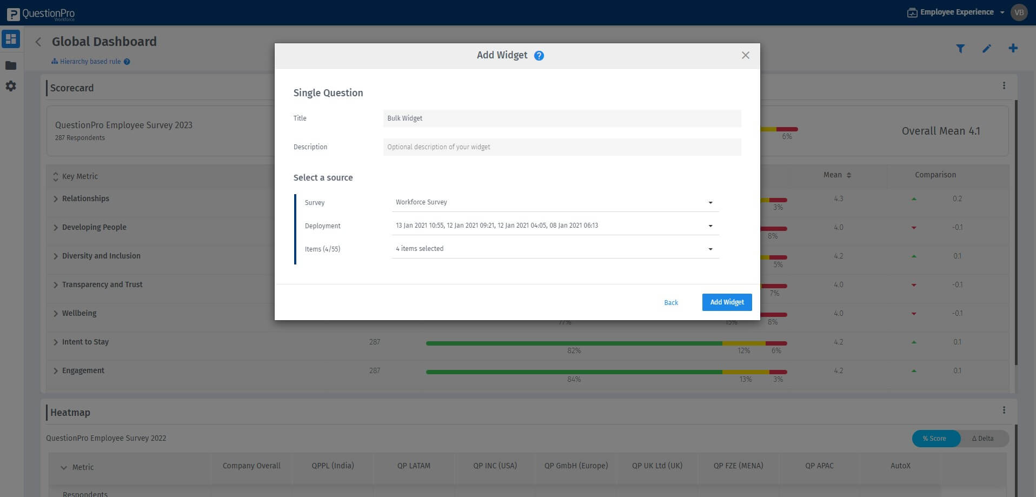Open the settings gear in the sidebar

(x=11, y=86)
